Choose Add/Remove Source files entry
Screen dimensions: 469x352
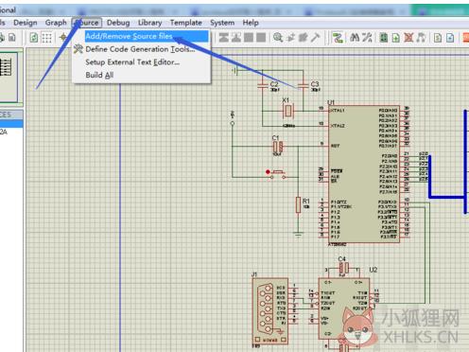click(141, 36)
